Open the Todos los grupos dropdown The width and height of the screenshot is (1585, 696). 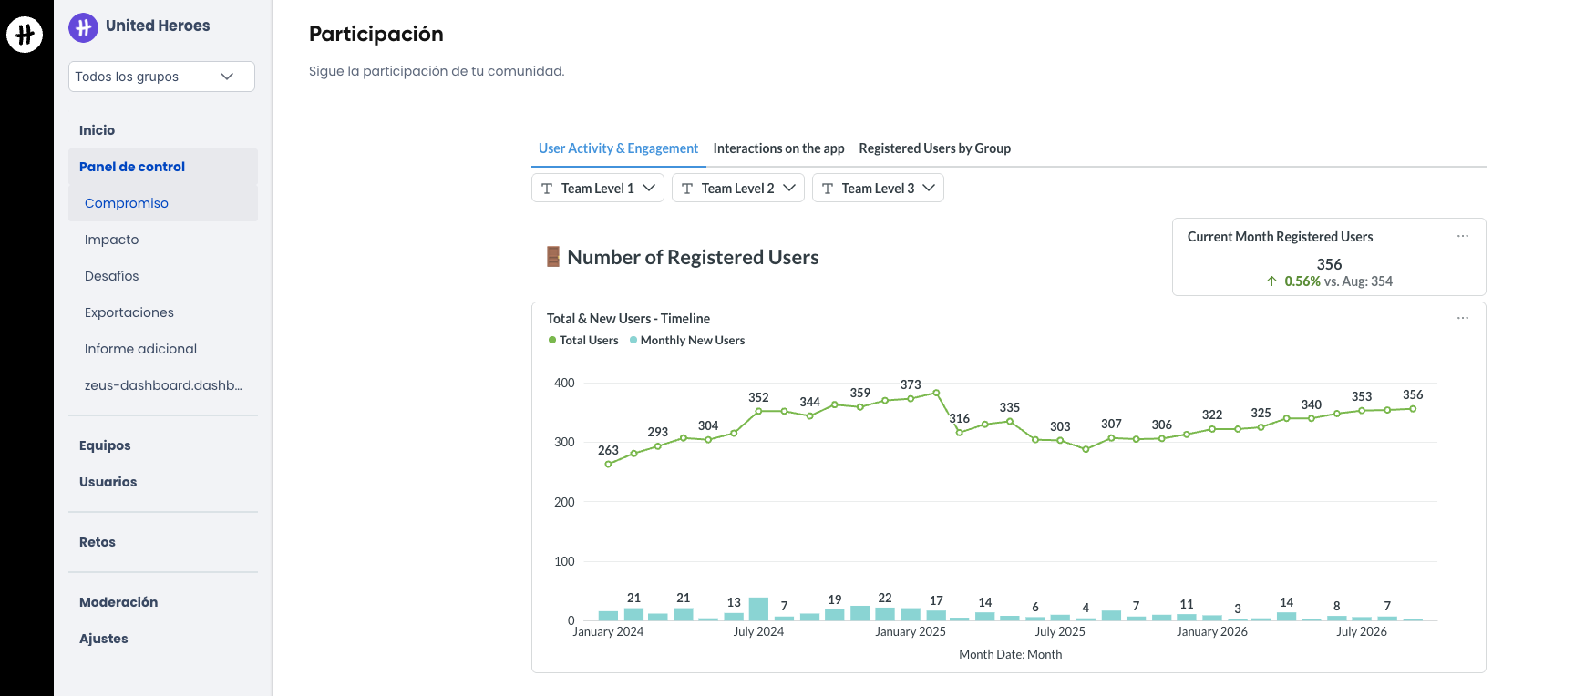[161, 77]
